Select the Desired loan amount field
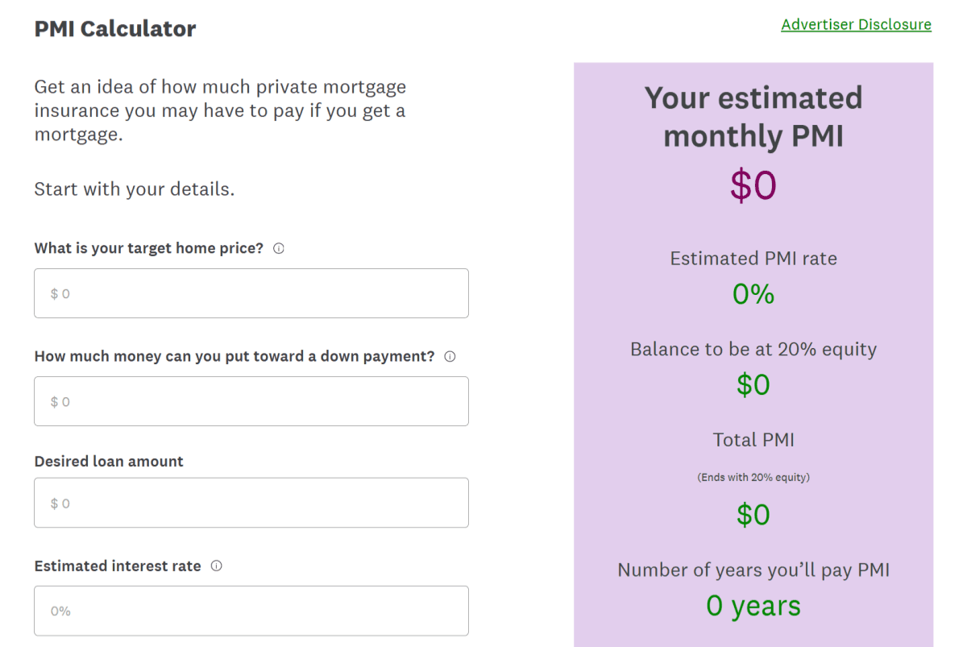Screen dimensions: 967x647 pos(251,503)
